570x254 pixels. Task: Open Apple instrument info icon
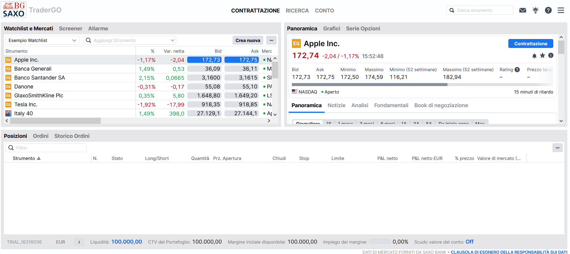click(551, 56)
